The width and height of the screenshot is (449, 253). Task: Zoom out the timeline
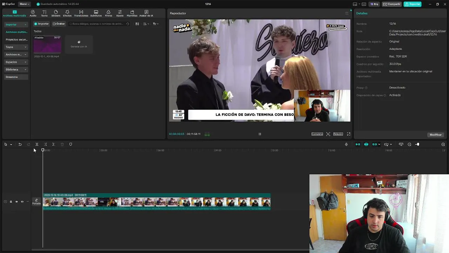(x=409, y=144)
